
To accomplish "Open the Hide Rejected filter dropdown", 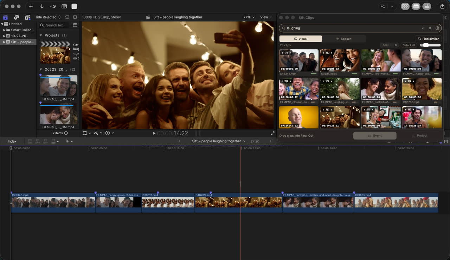I will click(x=49, y=17).
